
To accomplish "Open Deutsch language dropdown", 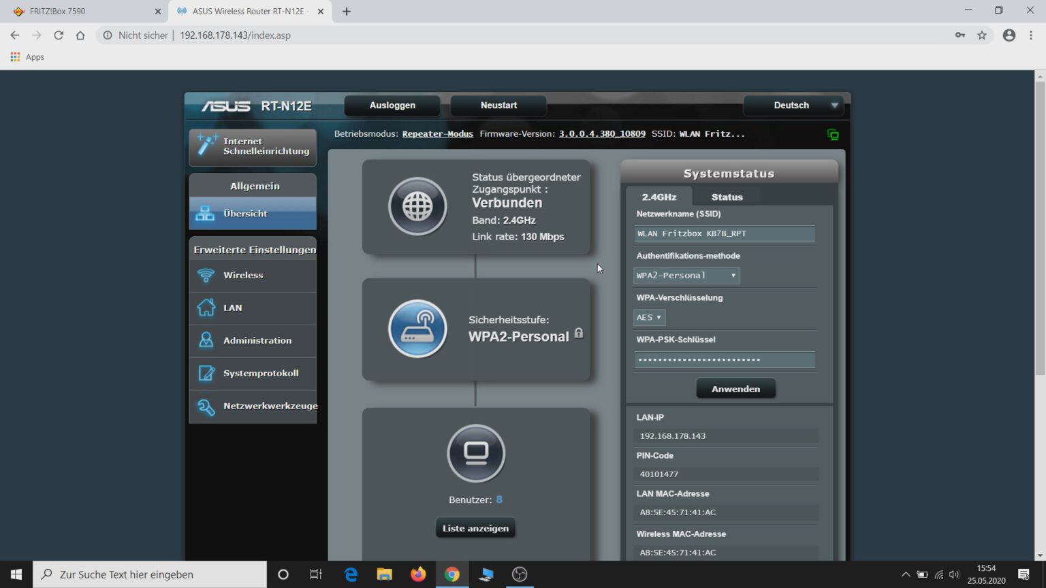I will (x=793, y=105).
